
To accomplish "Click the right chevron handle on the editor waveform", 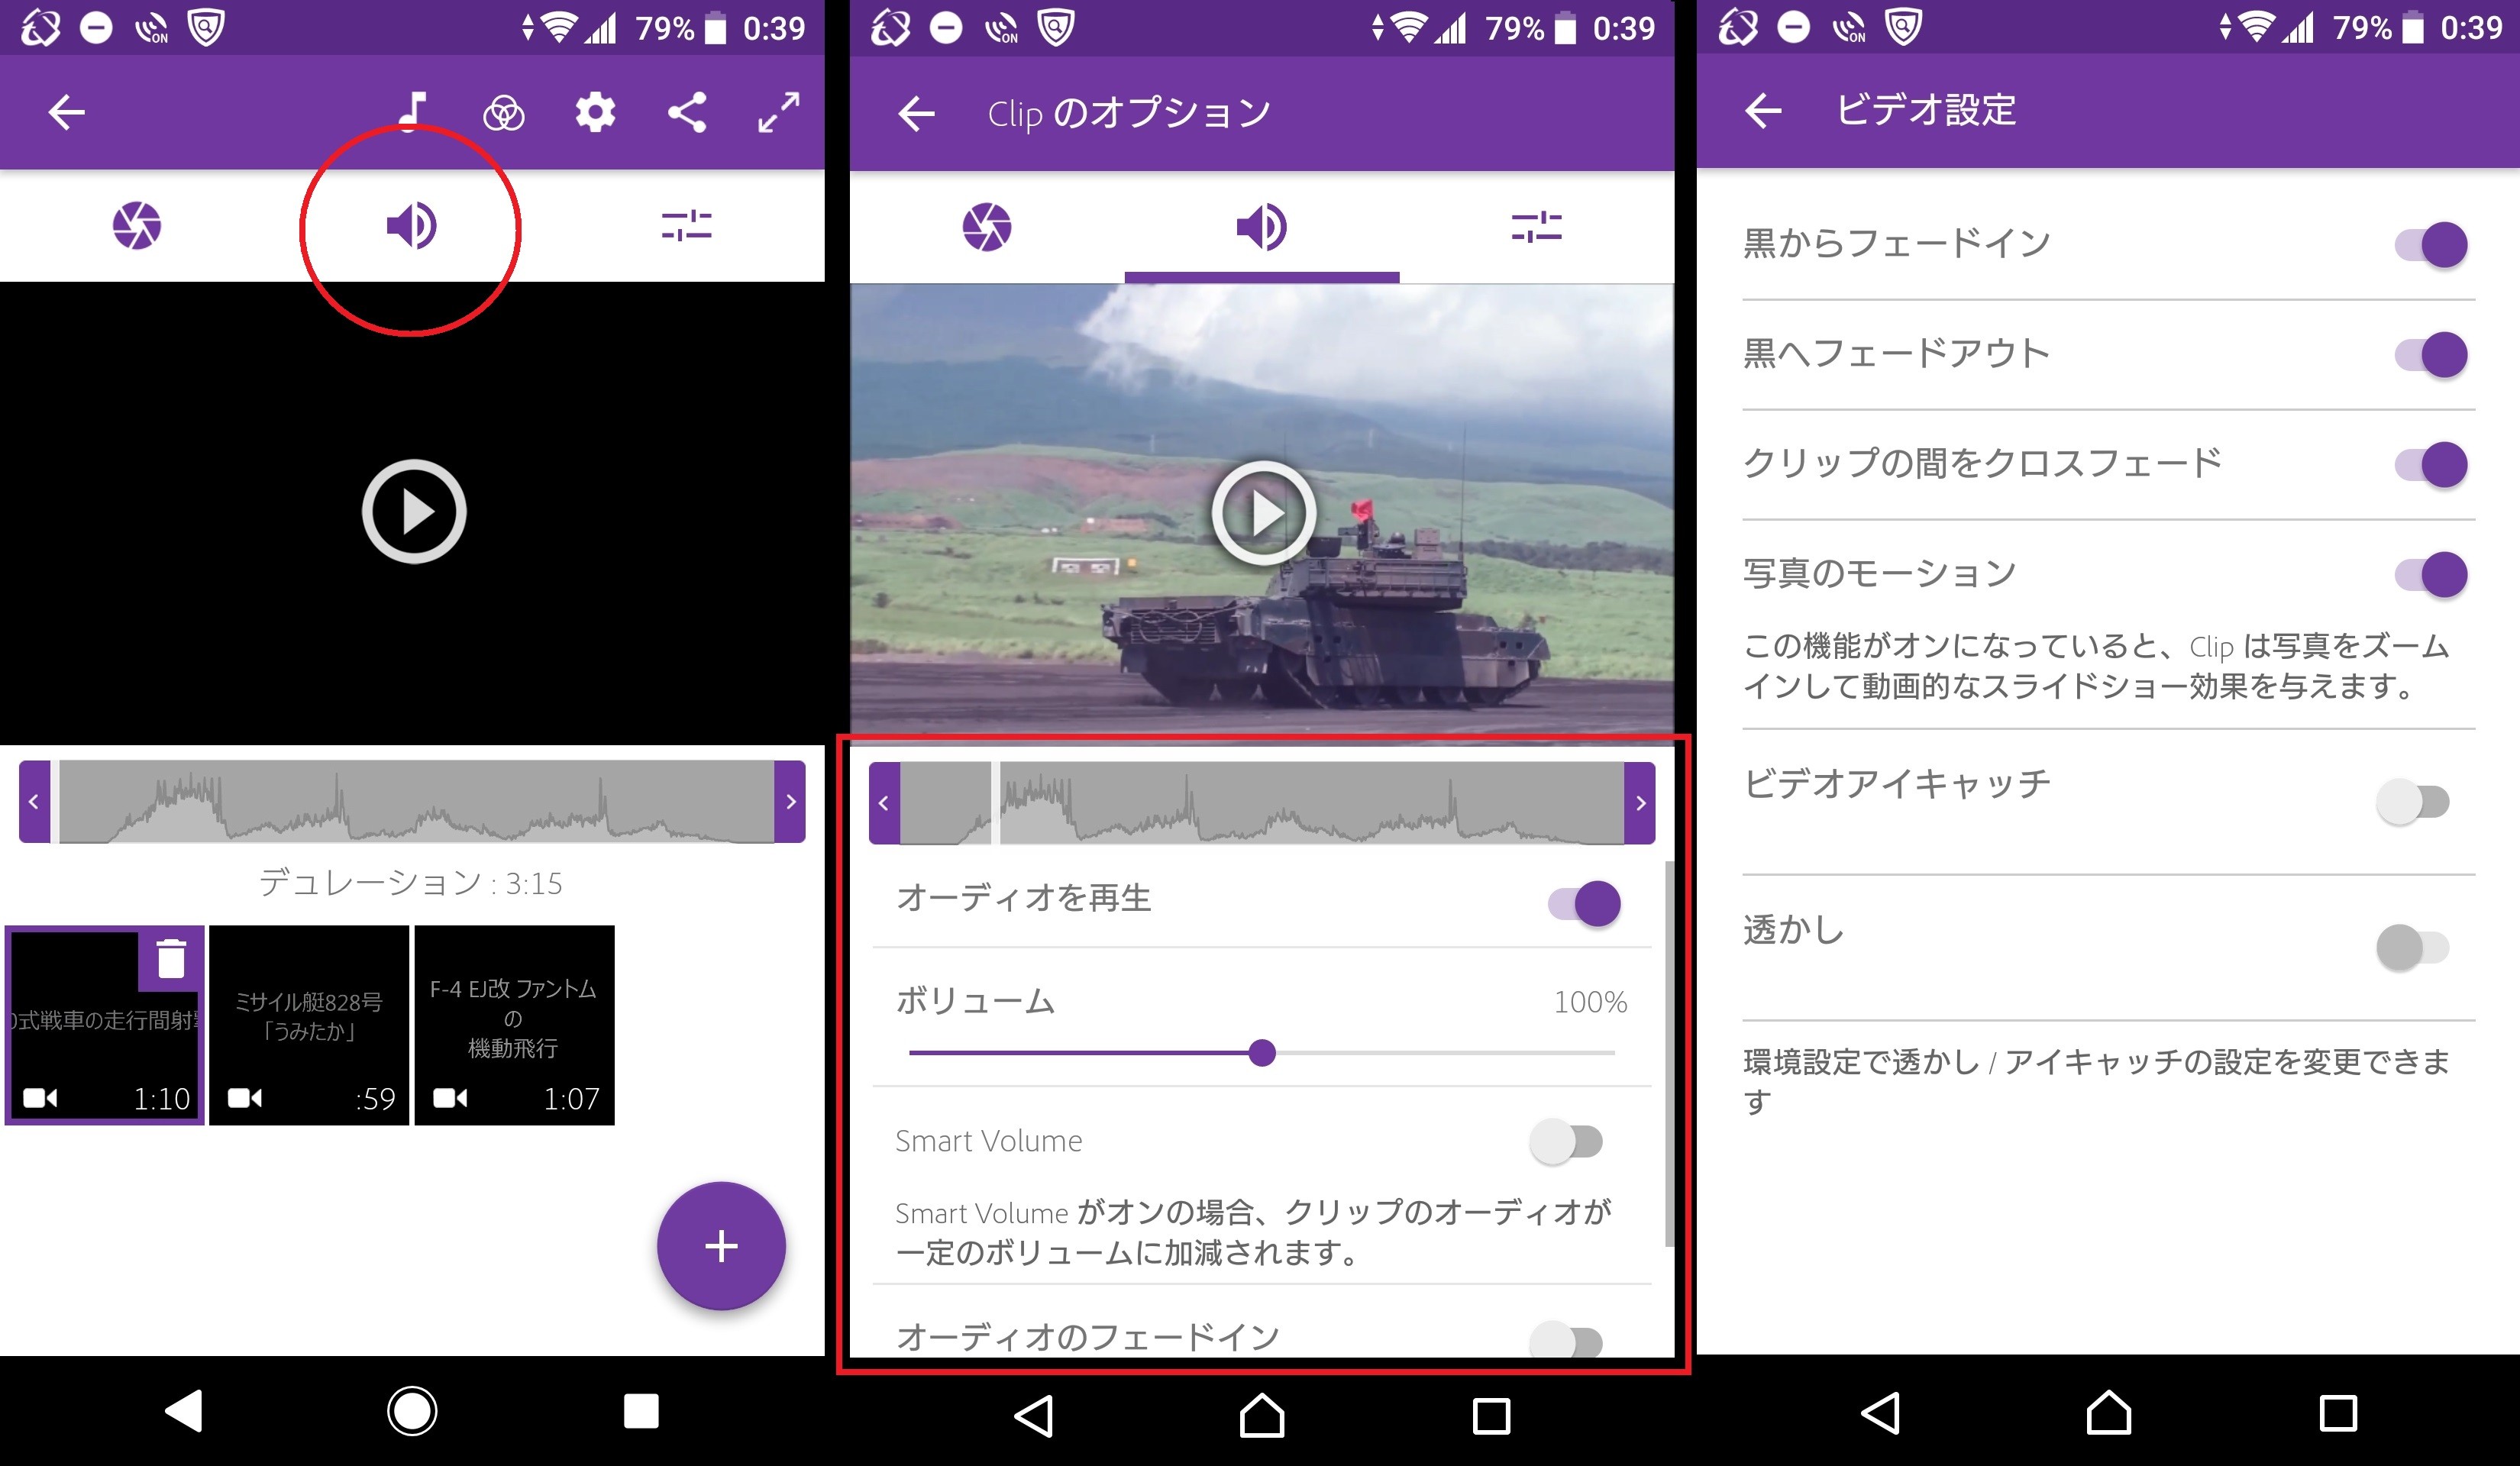I will (790, 801).
